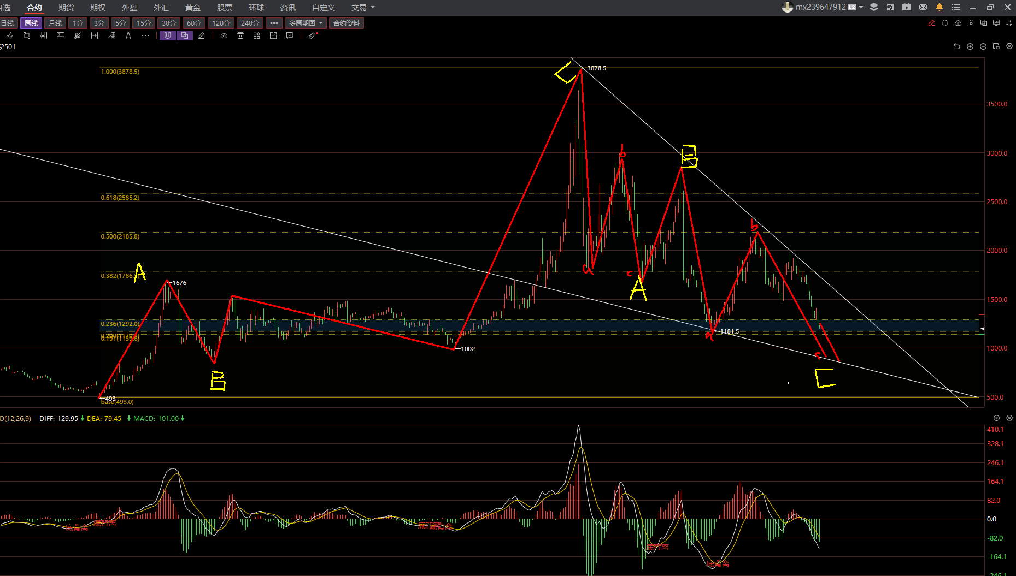Switch chart to 240分 period
This screenshot has height=576, width=1016.
point(250,23)
